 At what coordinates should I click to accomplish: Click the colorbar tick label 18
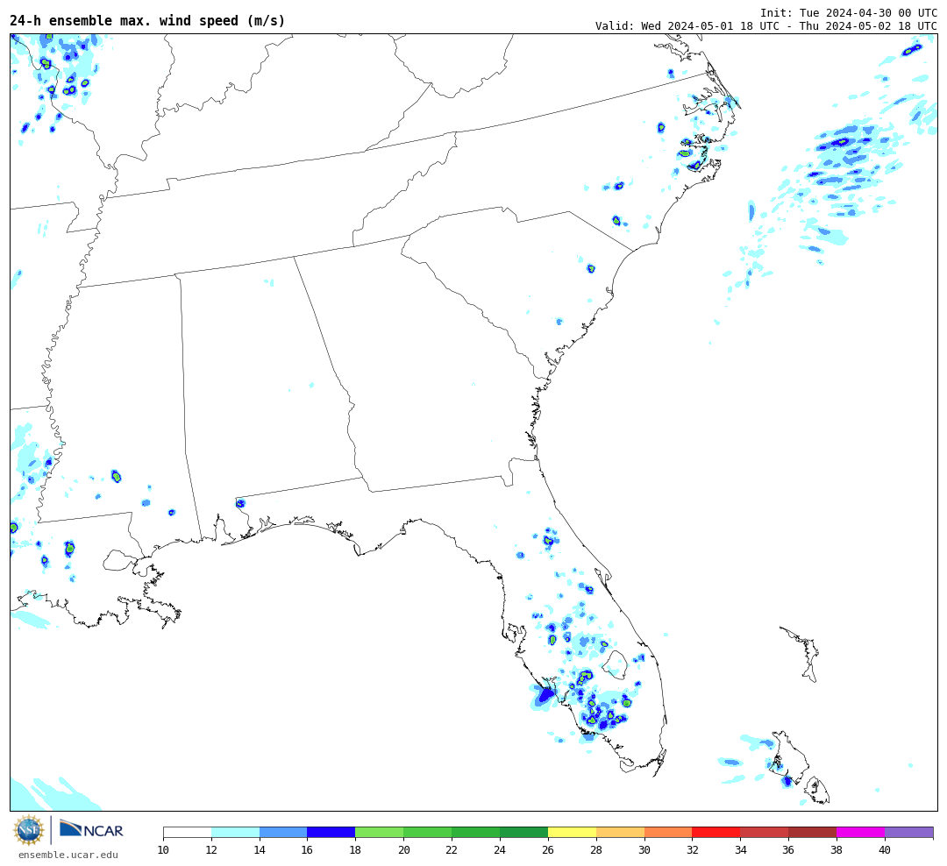[355, 850]
